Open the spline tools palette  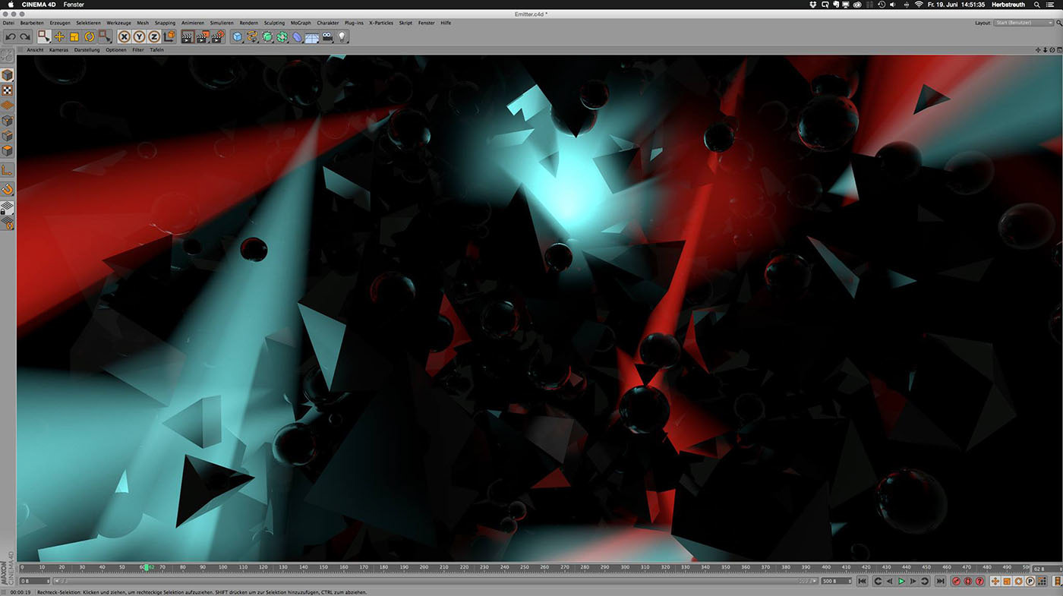(x=253, y=36)
